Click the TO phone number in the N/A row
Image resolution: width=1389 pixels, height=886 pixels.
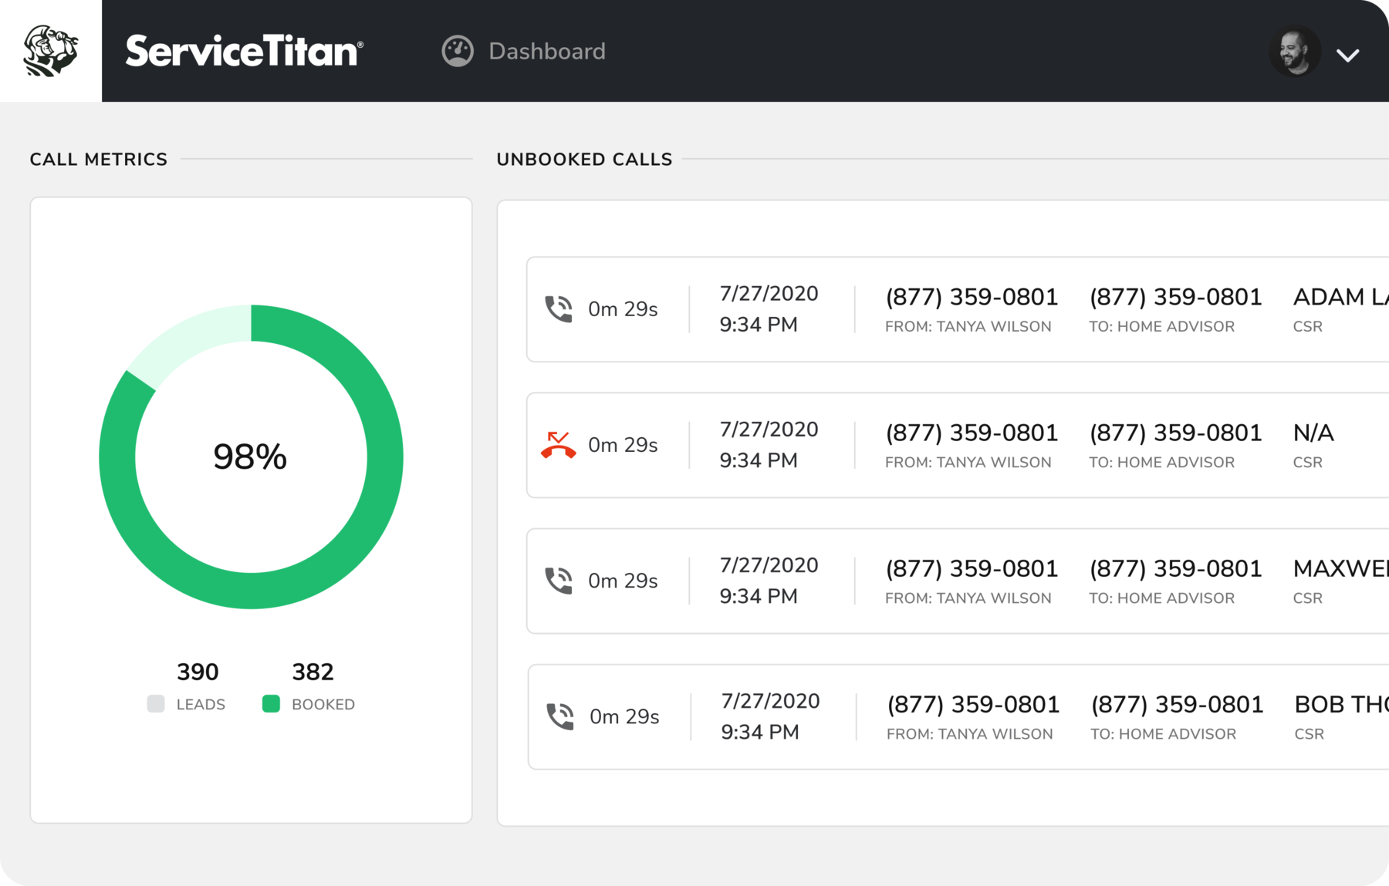point(1175,433)
